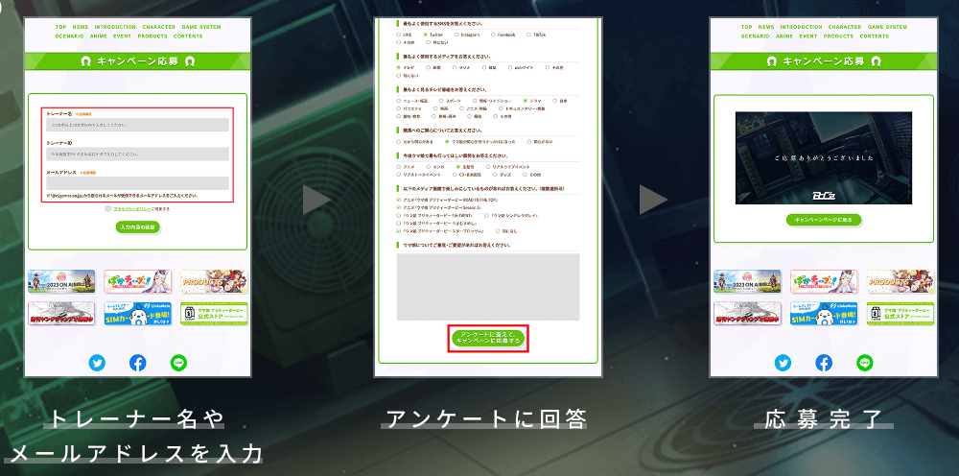The width and height of the screenshot is (959, 476).
Task: Open the 2023 ON AIR banner, left screenshot
Action: tap(61, 281)
